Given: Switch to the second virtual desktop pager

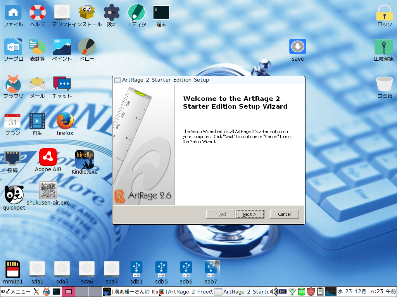Looking at the screenshot, I should coord(82,292).
